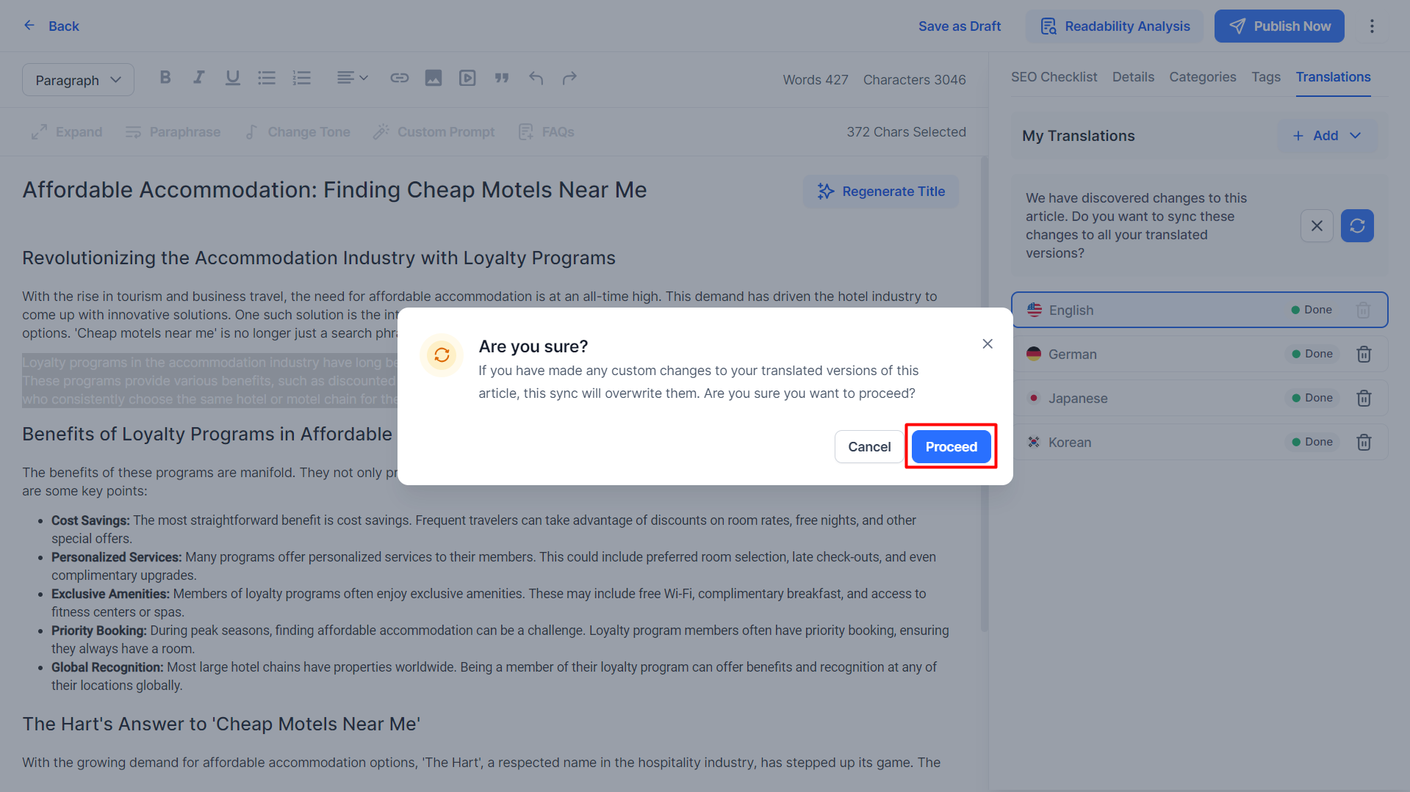This screenshot has height=792, width=1410.
Task: Insert an image
Action: point(434,78)
